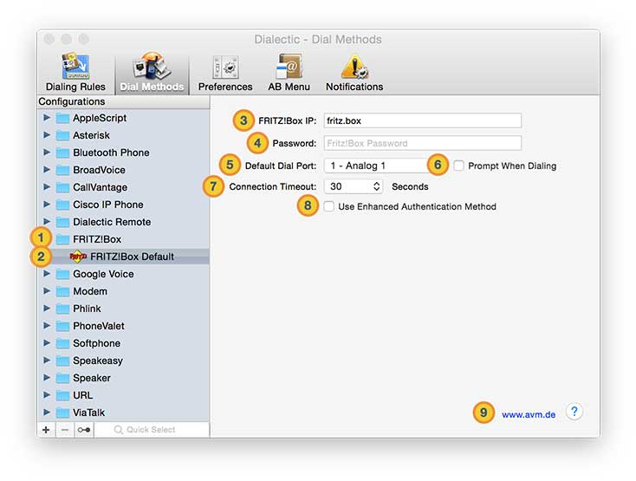Image resolution: width=636 pixels, height=481 pixels.
Task: Toggle the Prompt When Dialing checkbox
Action: 458,166
